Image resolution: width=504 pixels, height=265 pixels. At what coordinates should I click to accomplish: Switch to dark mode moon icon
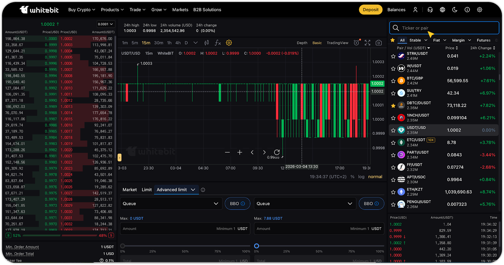click(x=455, y=10)
